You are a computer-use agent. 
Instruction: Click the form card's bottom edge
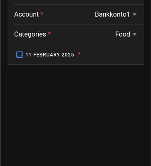76,64
